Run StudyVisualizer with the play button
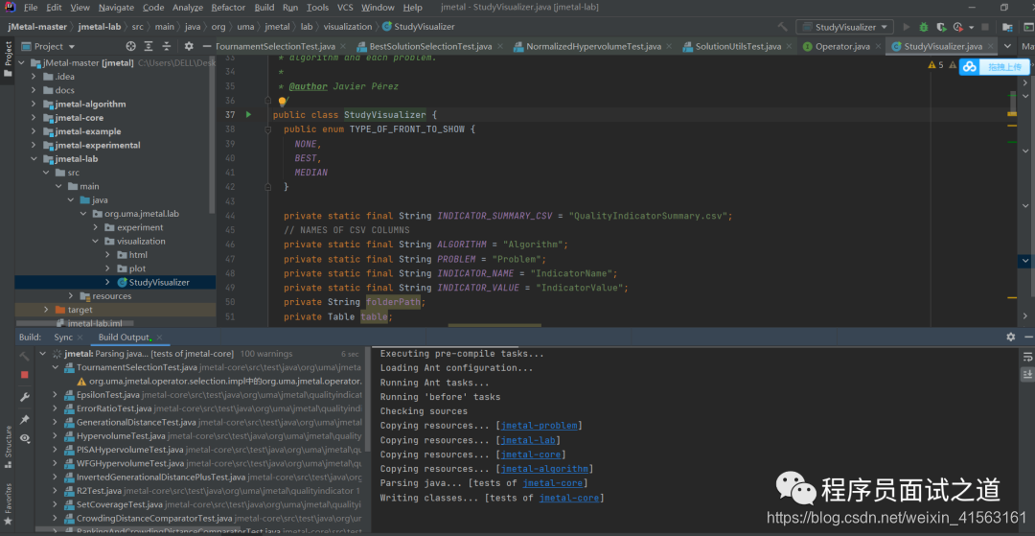This screenshot has height=536, width=1035. [x=907, y=27]
